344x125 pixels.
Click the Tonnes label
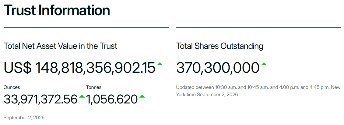94,87
